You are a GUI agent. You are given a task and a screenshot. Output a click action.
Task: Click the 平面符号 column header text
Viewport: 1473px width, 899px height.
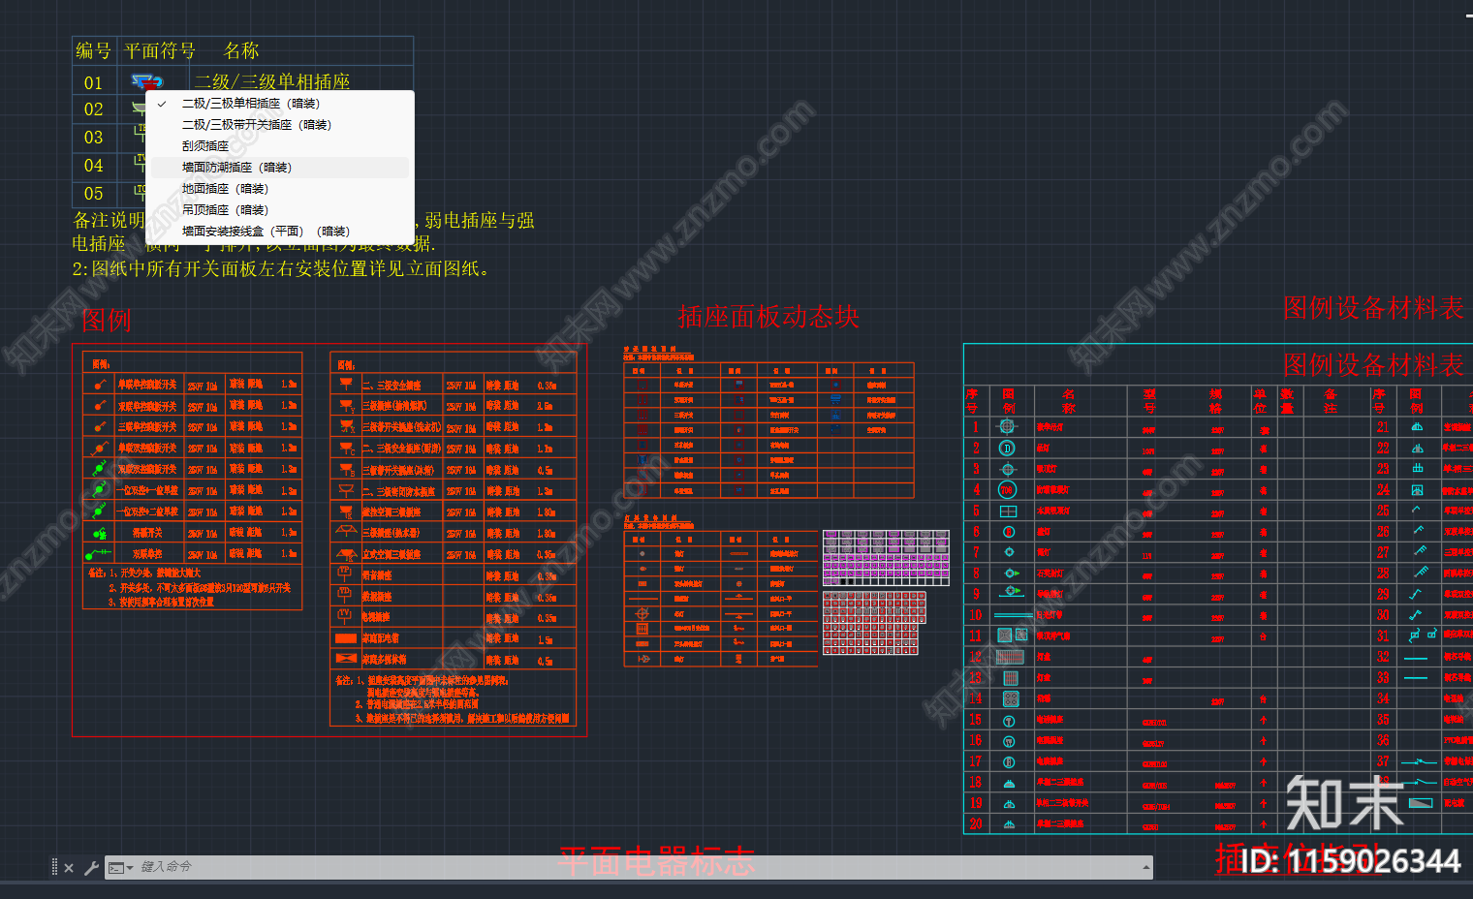(160, 50)
